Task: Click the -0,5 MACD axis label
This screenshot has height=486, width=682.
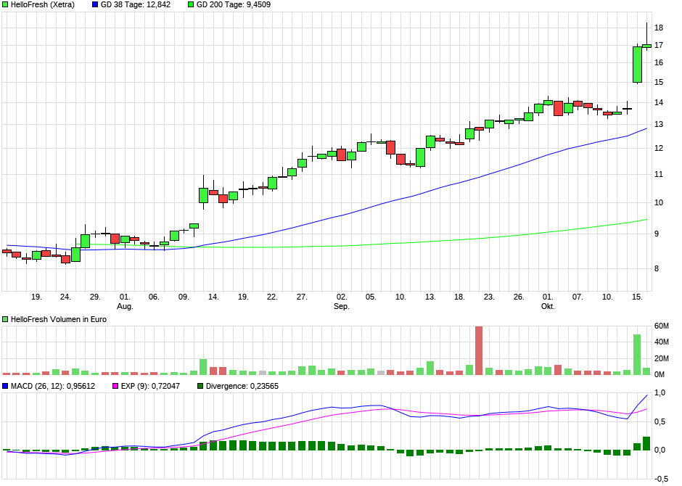Action: click(661, 479)
